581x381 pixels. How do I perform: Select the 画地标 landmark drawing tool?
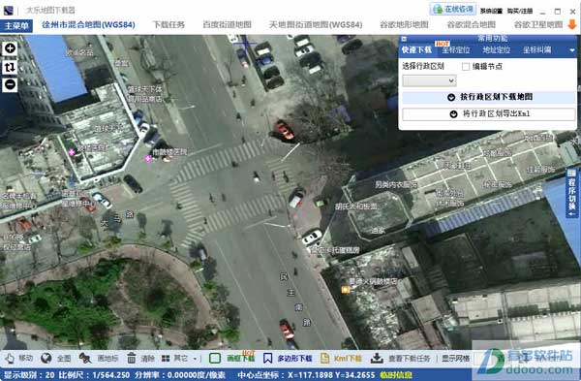[85, 358]
